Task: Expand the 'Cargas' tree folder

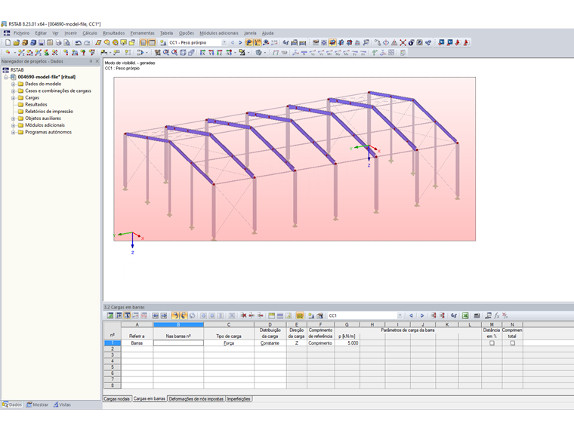Action: pos(13,98)
